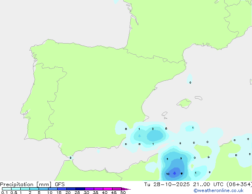Viewport: 252px width, 194px height.
Task: Click the 'Precipitation [mm] GFS' title text
Action: [32, 184]
